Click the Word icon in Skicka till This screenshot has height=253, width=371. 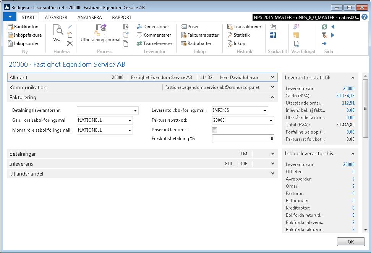pyautogui.click(x=272, y=35)
